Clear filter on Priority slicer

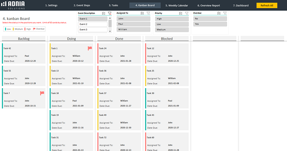tap(187, 13)
